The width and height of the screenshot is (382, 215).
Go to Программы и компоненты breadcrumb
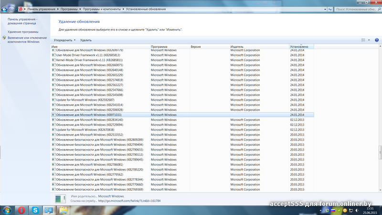102,9
